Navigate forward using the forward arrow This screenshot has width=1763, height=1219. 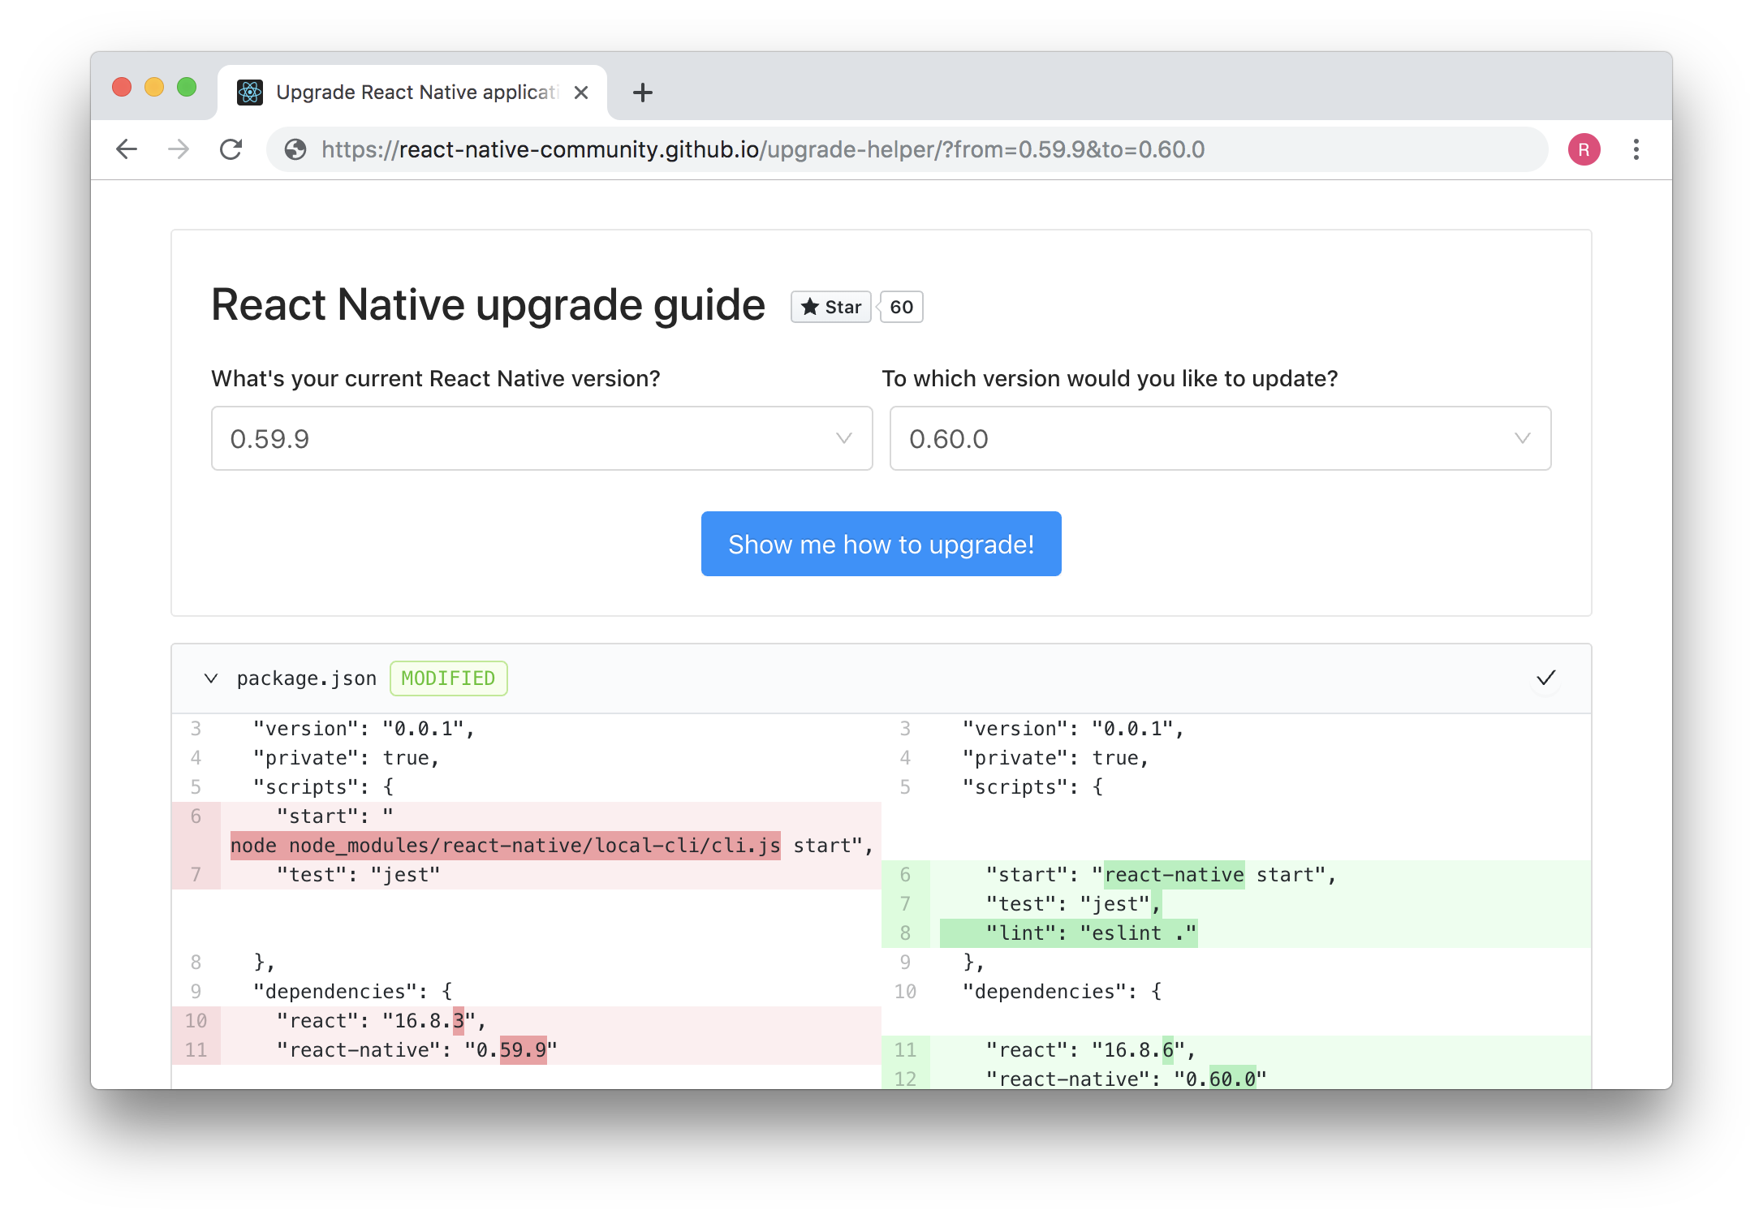(179, 149)
